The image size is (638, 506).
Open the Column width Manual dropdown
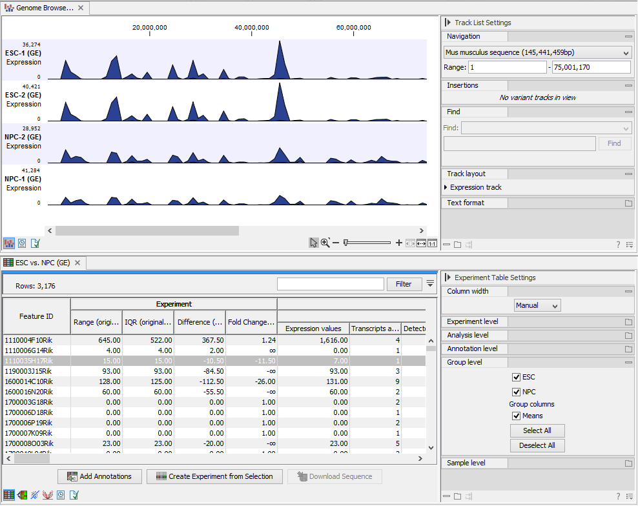pos(537,305)
